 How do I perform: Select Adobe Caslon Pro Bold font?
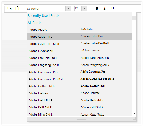tap(79, 44)
